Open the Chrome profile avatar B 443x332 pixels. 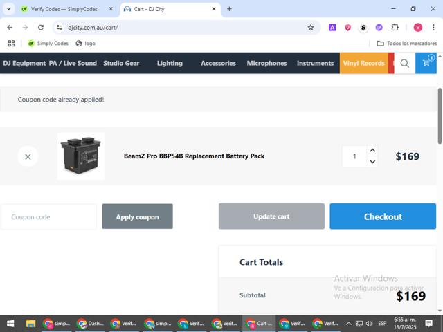point(418,28)
